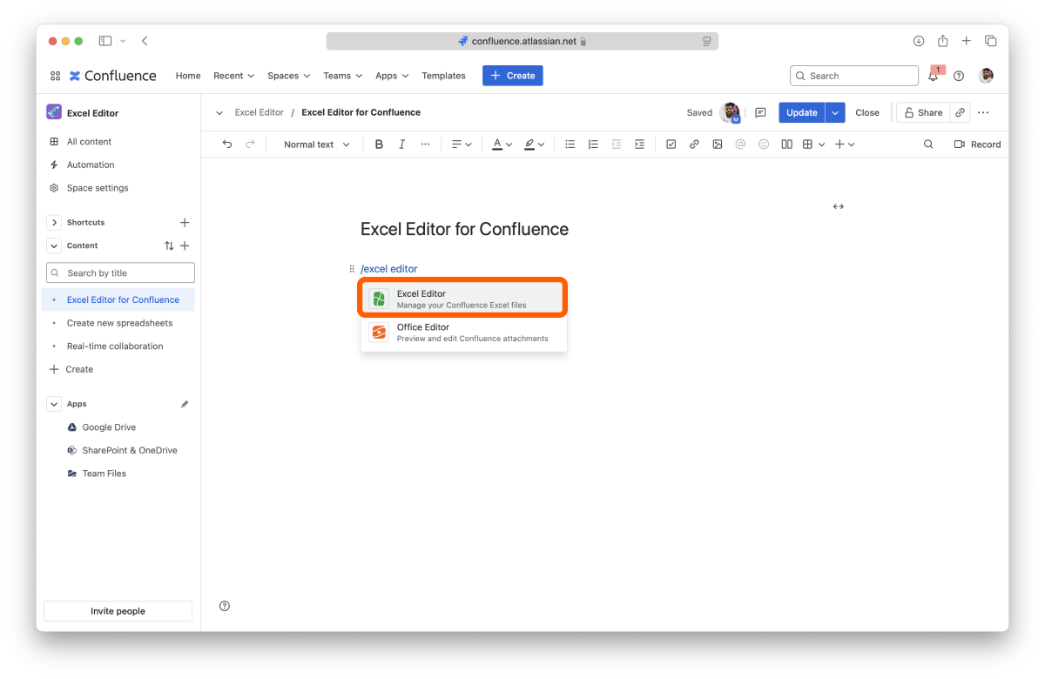Click the redo arrow in editor toolbar
Screen dimensions: 1045x679
(251, 145)
